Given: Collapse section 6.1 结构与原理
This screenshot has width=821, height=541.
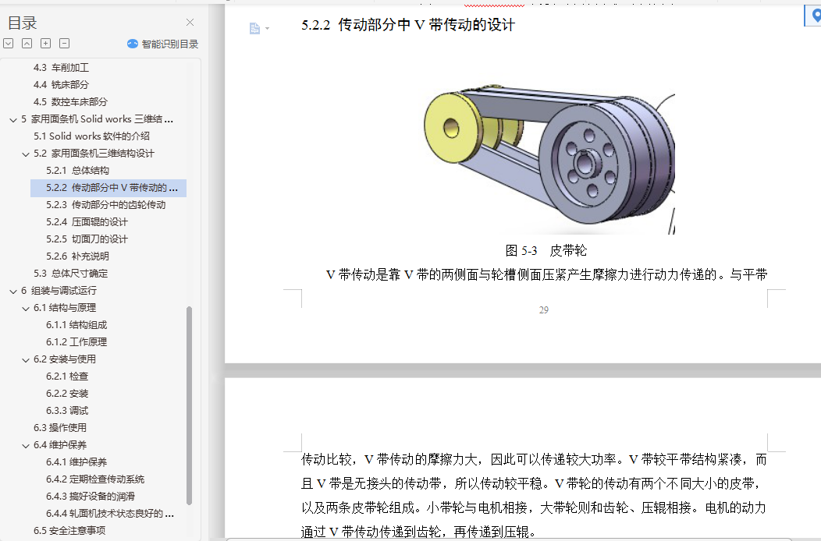Looking at the screenshot, I should (x=26, y=309).
